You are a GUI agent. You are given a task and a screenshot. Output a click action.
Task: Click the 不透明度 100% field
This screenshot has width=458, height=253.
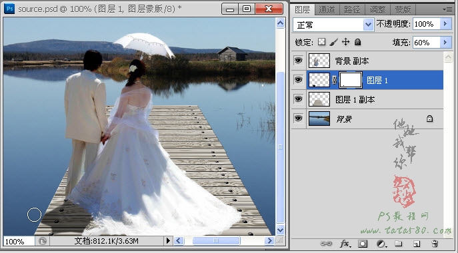click(426, 24)
